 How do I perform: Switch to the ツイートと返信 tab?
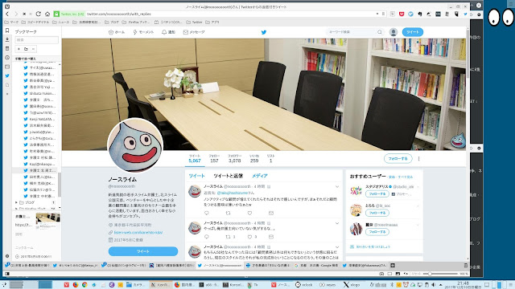pos(228,176)
